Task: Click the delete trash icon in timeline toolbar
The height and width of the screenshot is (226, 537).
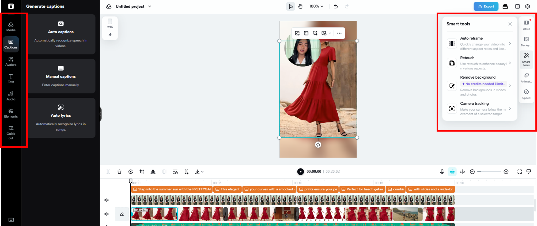Action: pyautogui.click(x=119, y=172)
